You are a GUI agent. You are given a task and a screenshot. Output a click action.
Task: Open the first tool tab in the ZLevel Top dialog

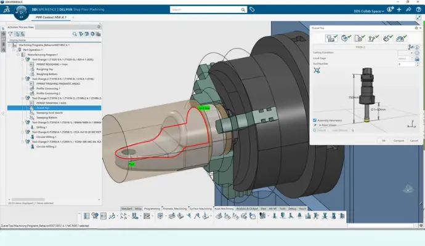tap(331, 38)
